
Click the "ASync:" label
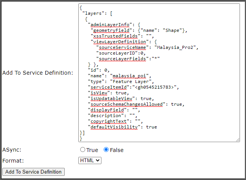click(x=12, y=150)
